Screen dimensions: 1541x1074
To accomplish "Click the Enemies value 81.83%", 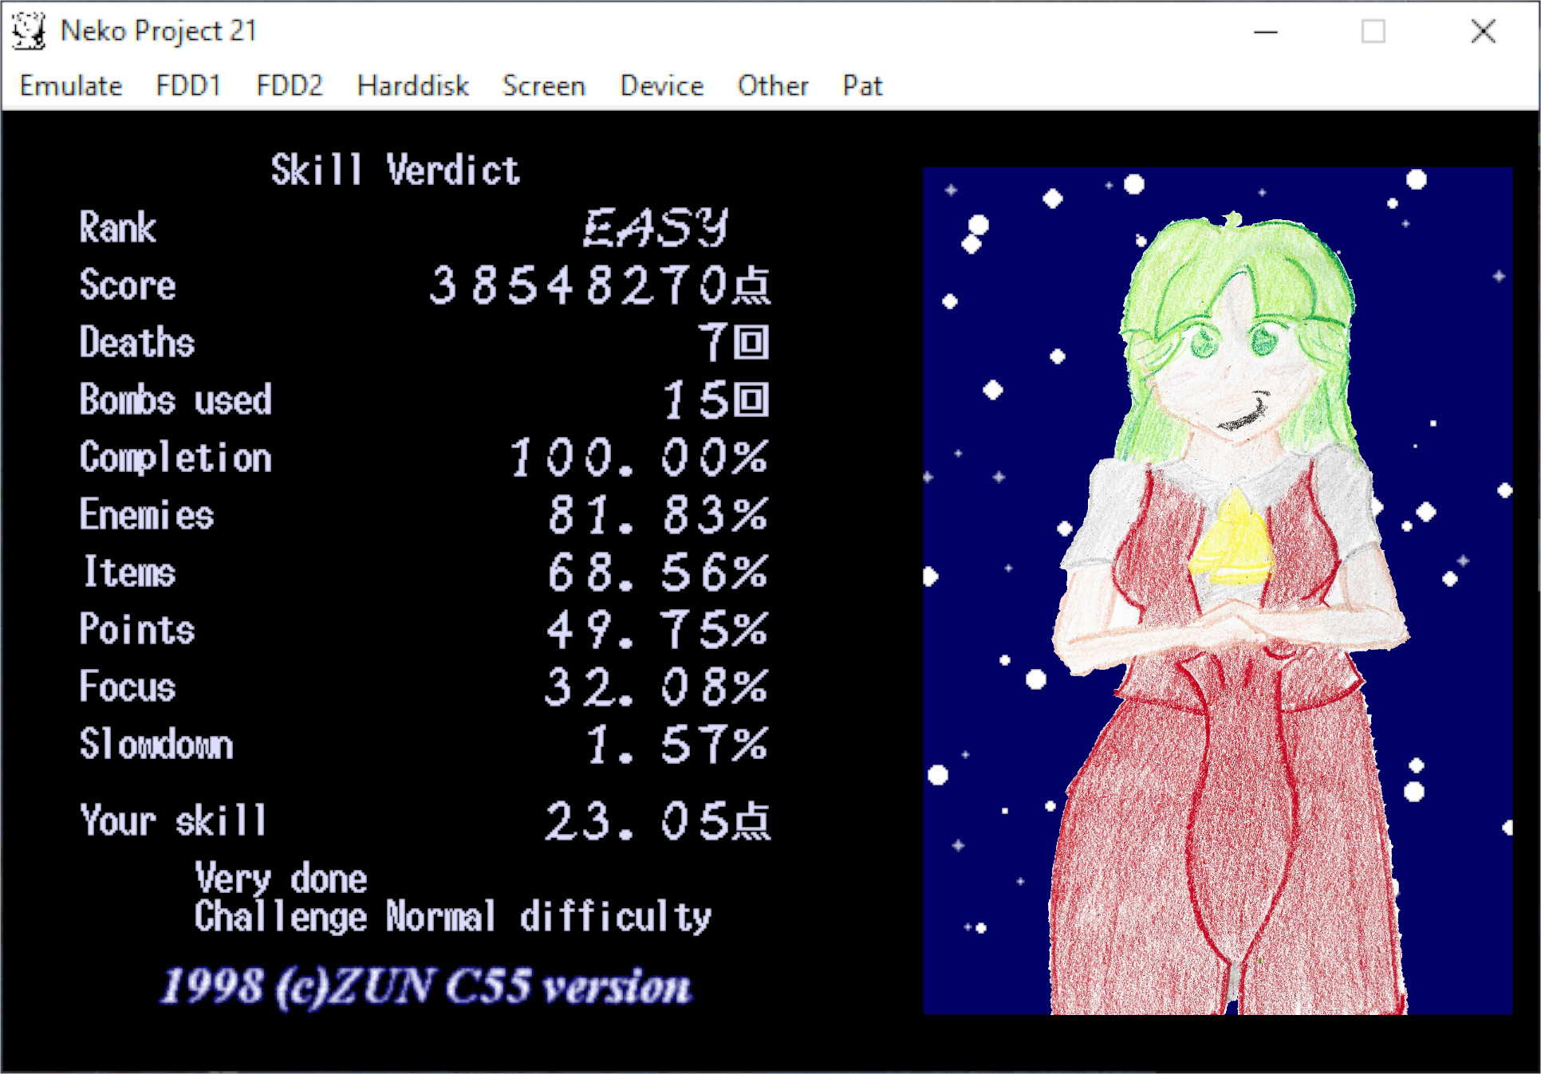I will [658, 515].
